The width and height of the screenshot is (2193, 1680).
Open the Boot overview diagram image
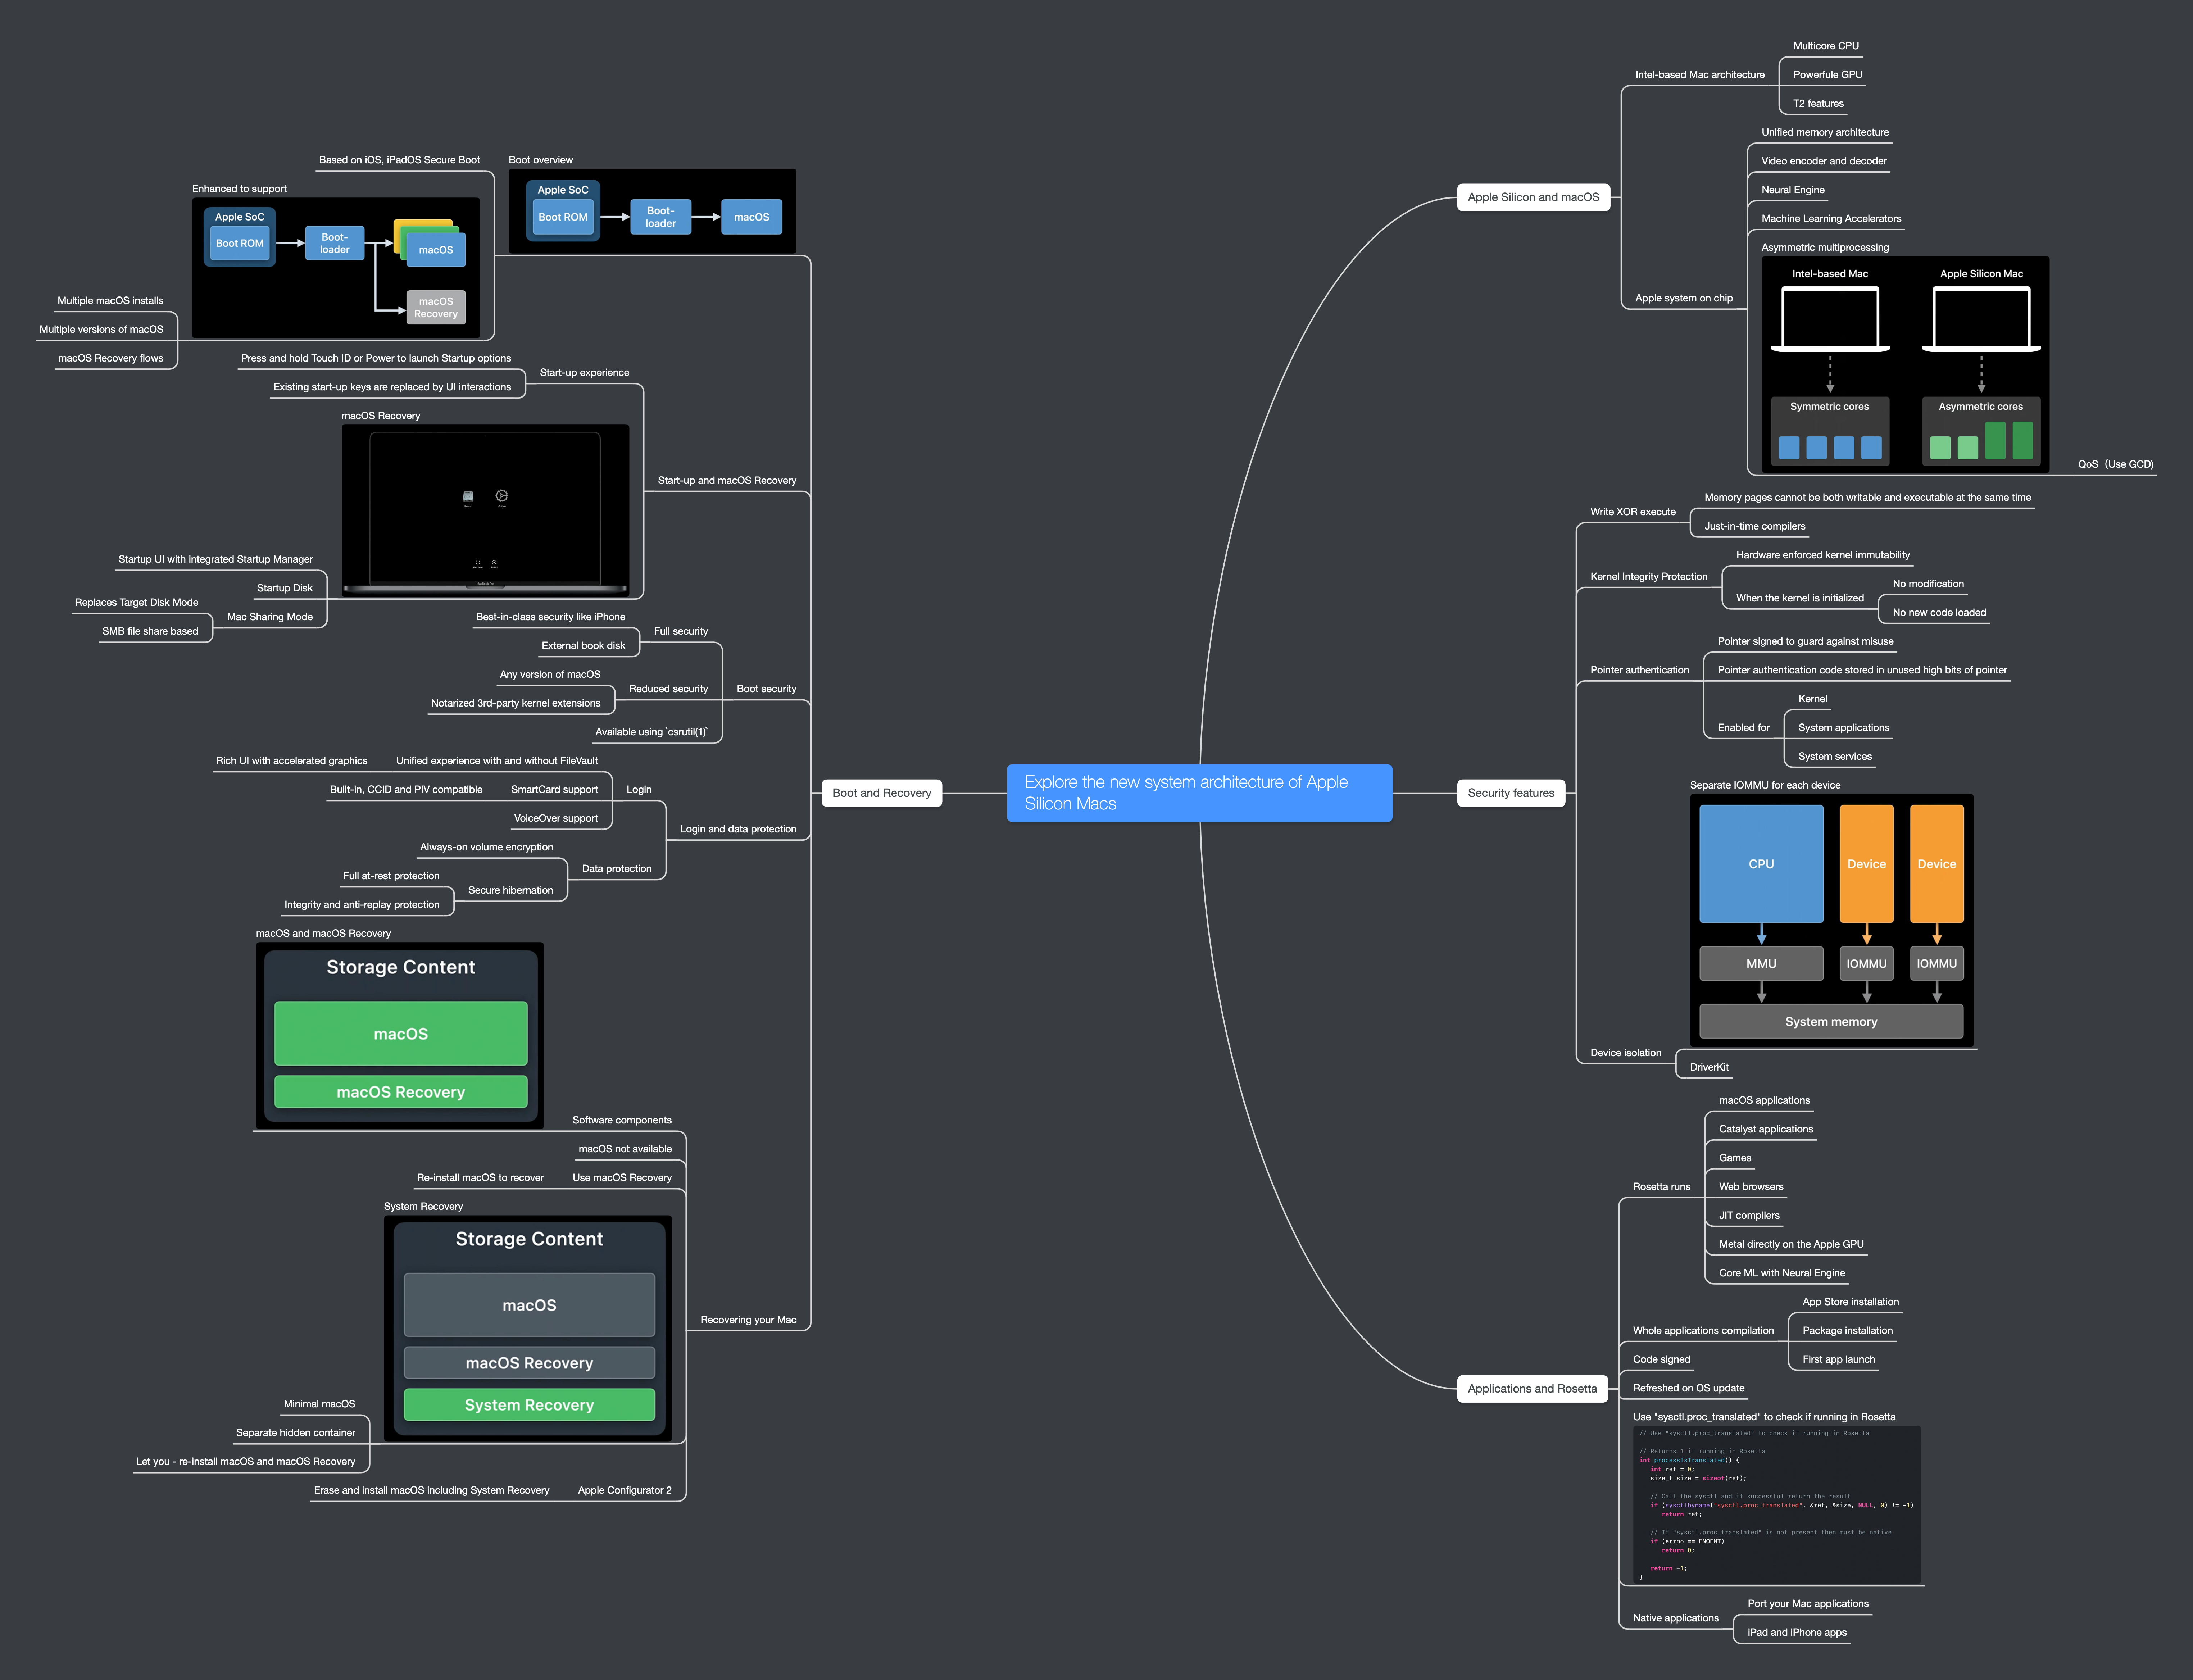point(652,211)
